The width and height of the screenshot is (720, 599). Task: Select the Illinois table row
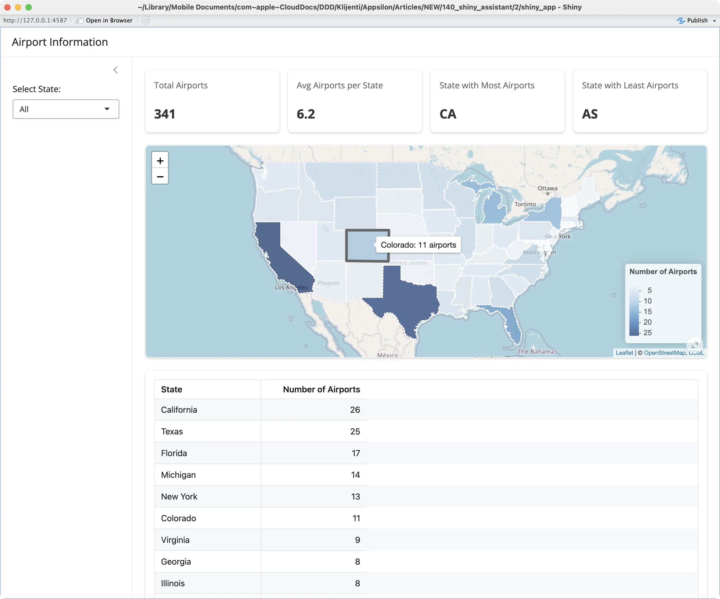point(426,583)
